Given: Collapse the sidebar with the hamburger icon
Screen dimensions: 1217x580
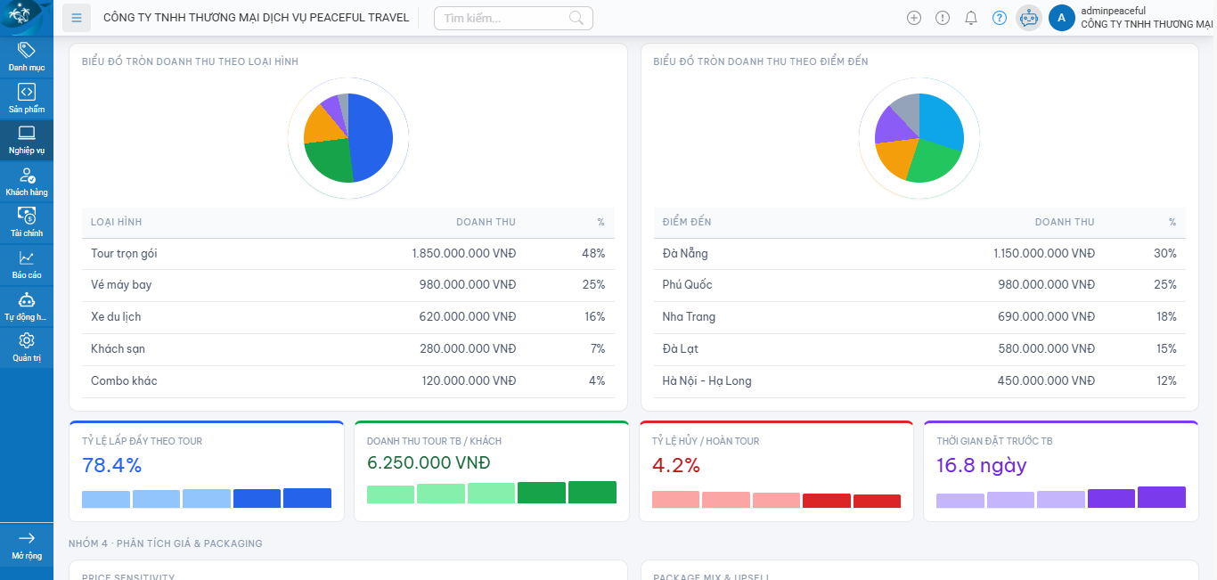Looking at the screenshot, I should 77,17.
